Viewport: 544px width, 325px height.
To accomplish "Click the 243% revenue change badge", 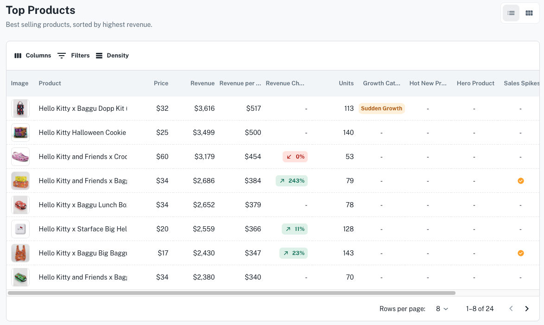I will (292, 181).
